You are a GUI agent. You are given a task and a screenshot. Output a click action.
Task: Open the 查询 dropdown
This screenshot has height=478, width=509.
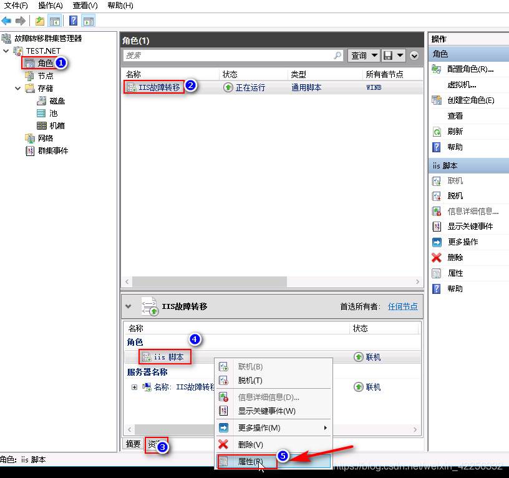[364, 56]
